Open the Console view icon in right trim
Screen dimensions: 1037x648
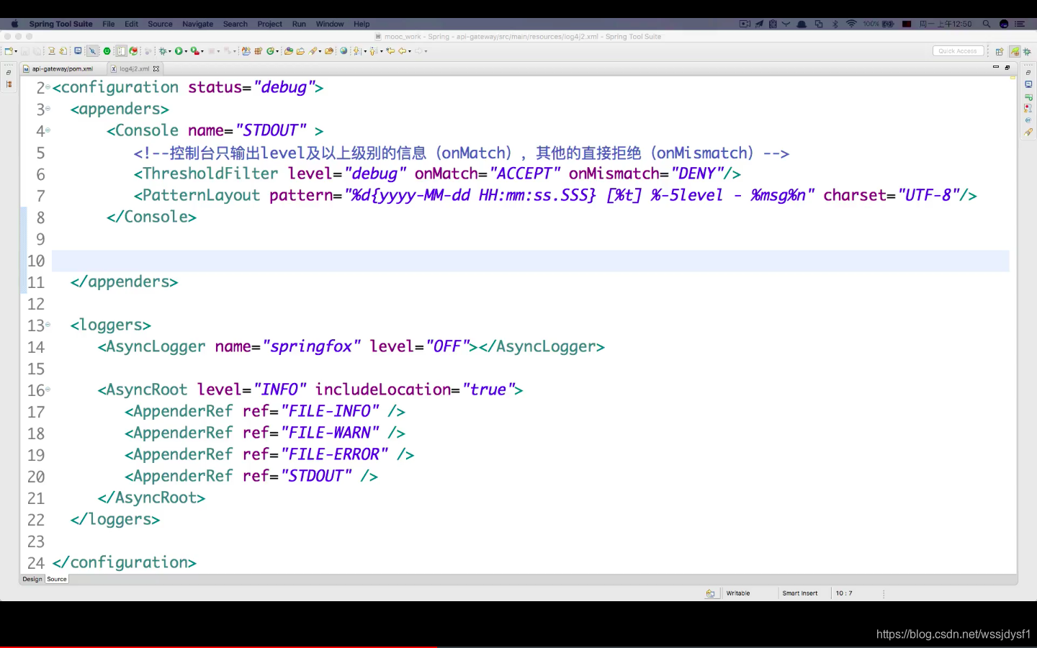(1028, 84)
